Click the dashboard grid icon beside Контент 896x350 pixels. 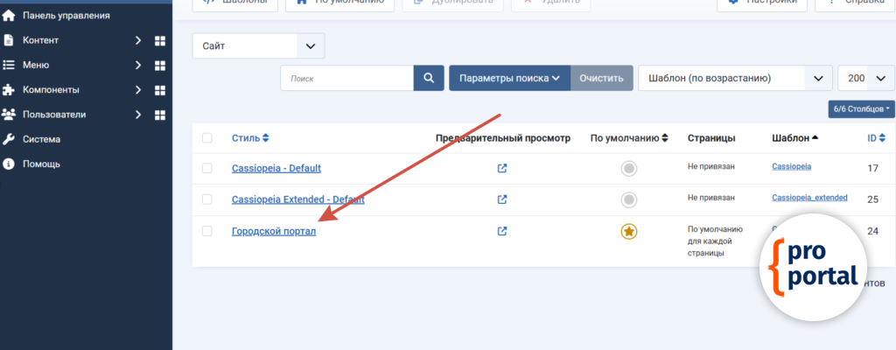(160, 40)
